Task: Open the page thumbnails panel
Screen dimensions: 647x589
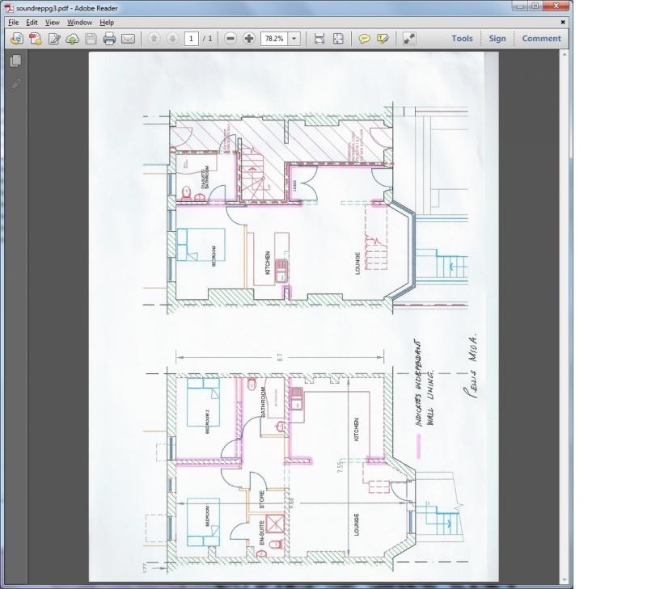Action: [x=15, y=61]
